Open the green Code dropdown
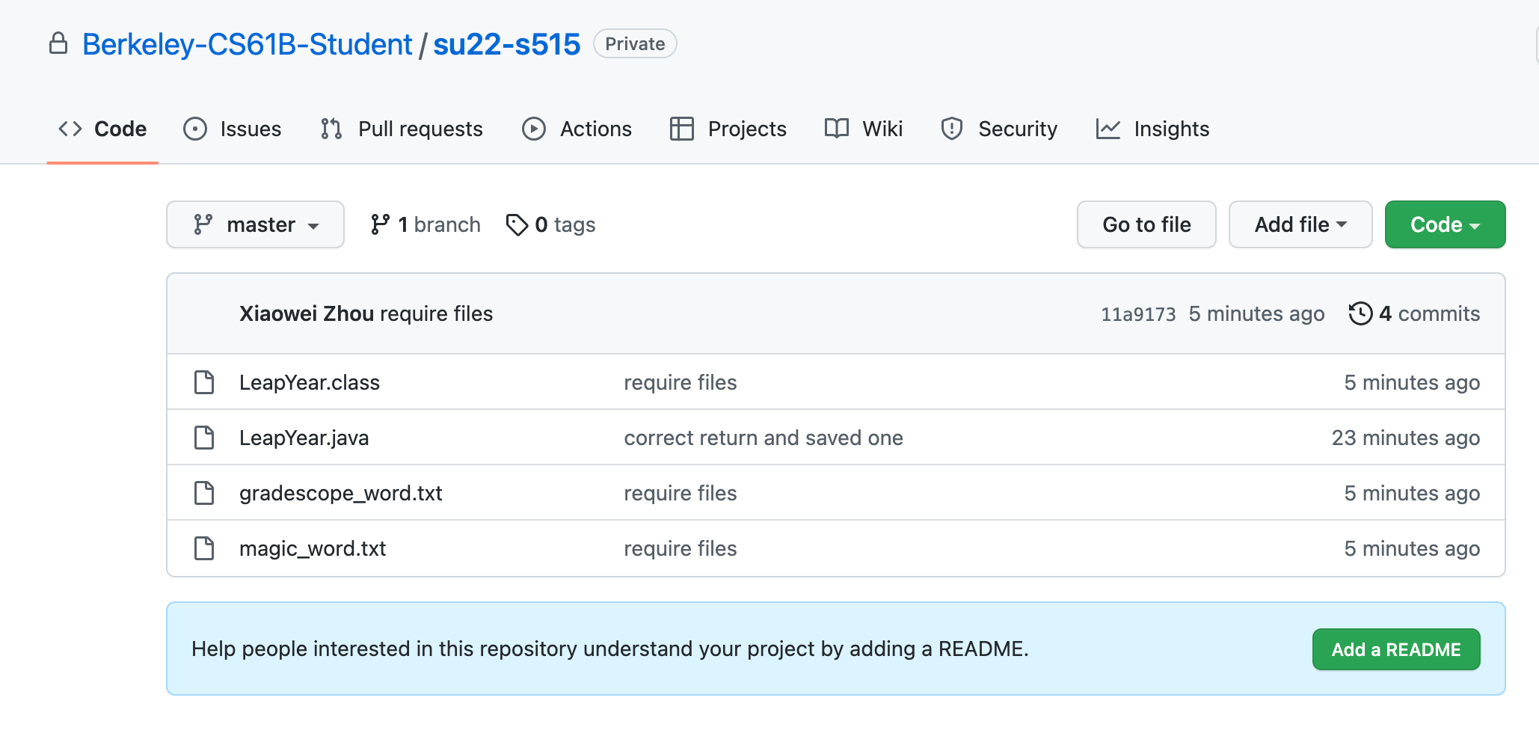The width and height of the screenshot is (1539, 754). [1444, 224]
